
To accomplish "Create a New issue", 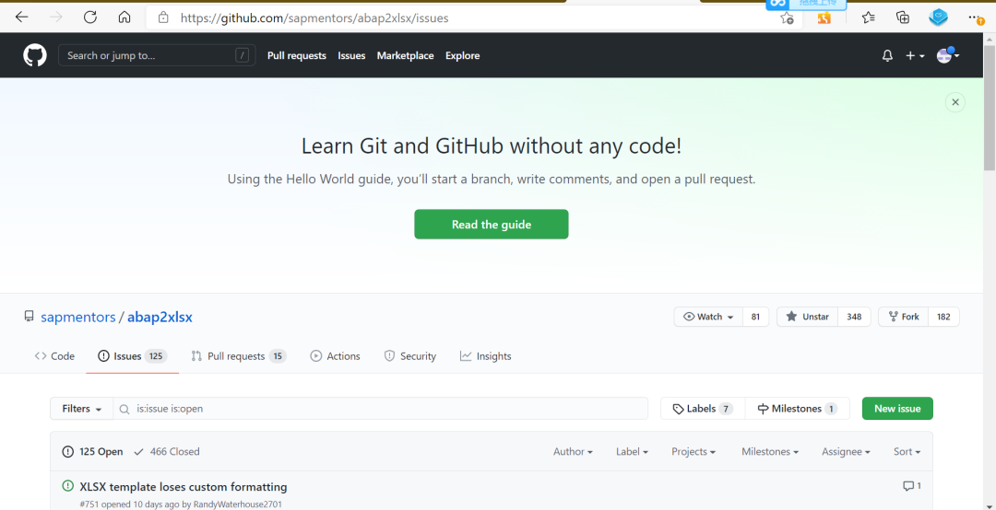I will 897,409.
